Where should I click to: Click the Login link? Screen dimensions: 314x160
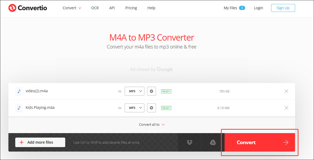[258, 8]
